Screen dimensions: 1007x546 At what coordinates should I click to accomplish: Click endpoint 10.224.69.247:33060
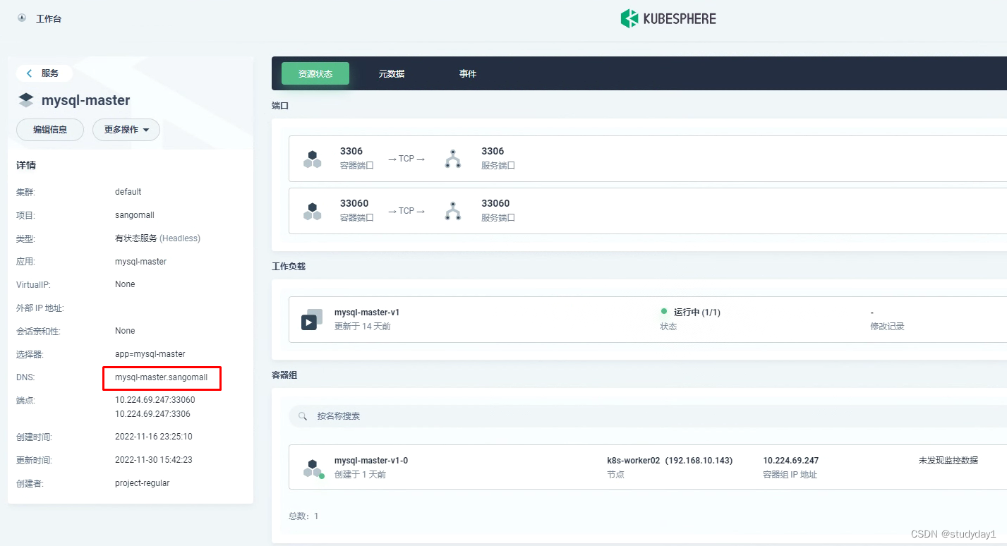[x=155, y=400]
